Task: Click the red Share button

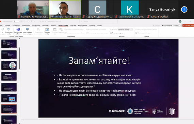Action: (188, 26)
